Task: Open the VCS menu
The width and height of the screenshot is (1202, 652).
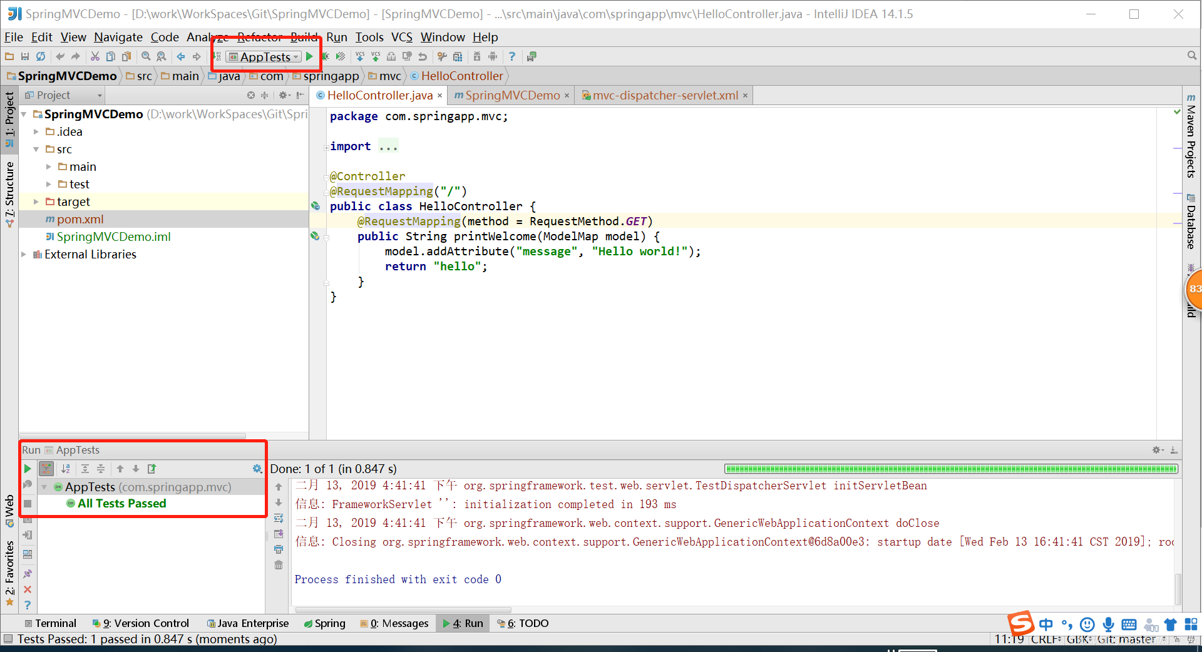Action: tap(402, 38)
